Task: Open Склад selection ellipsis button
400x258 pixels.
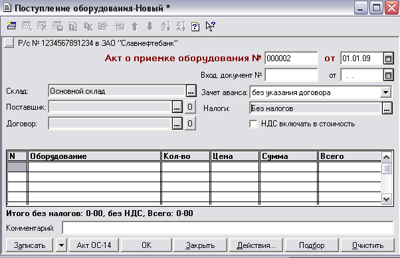Action: (x=191, y=91)
